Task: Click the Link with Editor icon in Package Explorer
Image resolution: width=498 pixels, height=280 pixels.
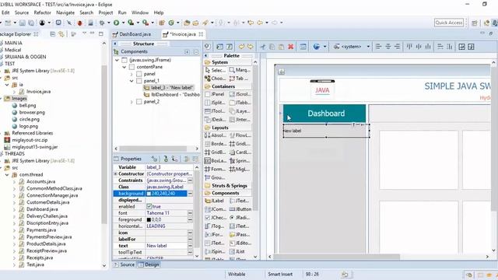Action: click(61, 34)
